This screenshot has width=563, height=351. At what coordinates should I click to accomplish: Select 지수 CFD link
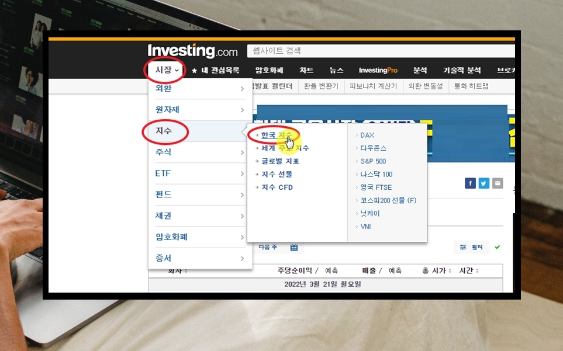click(277, 187)
